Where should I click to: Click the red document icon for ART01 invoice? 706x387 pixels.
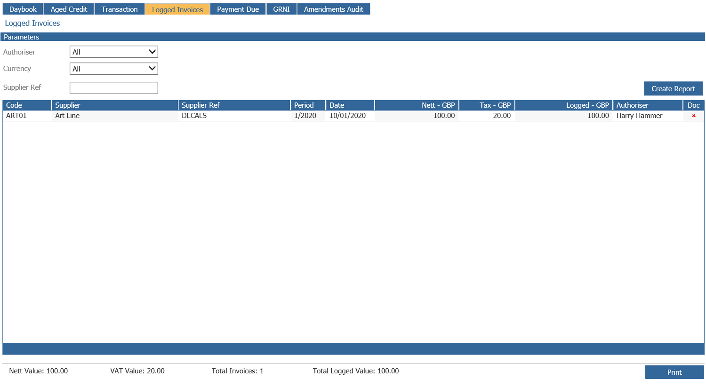[x=694, y=116]
